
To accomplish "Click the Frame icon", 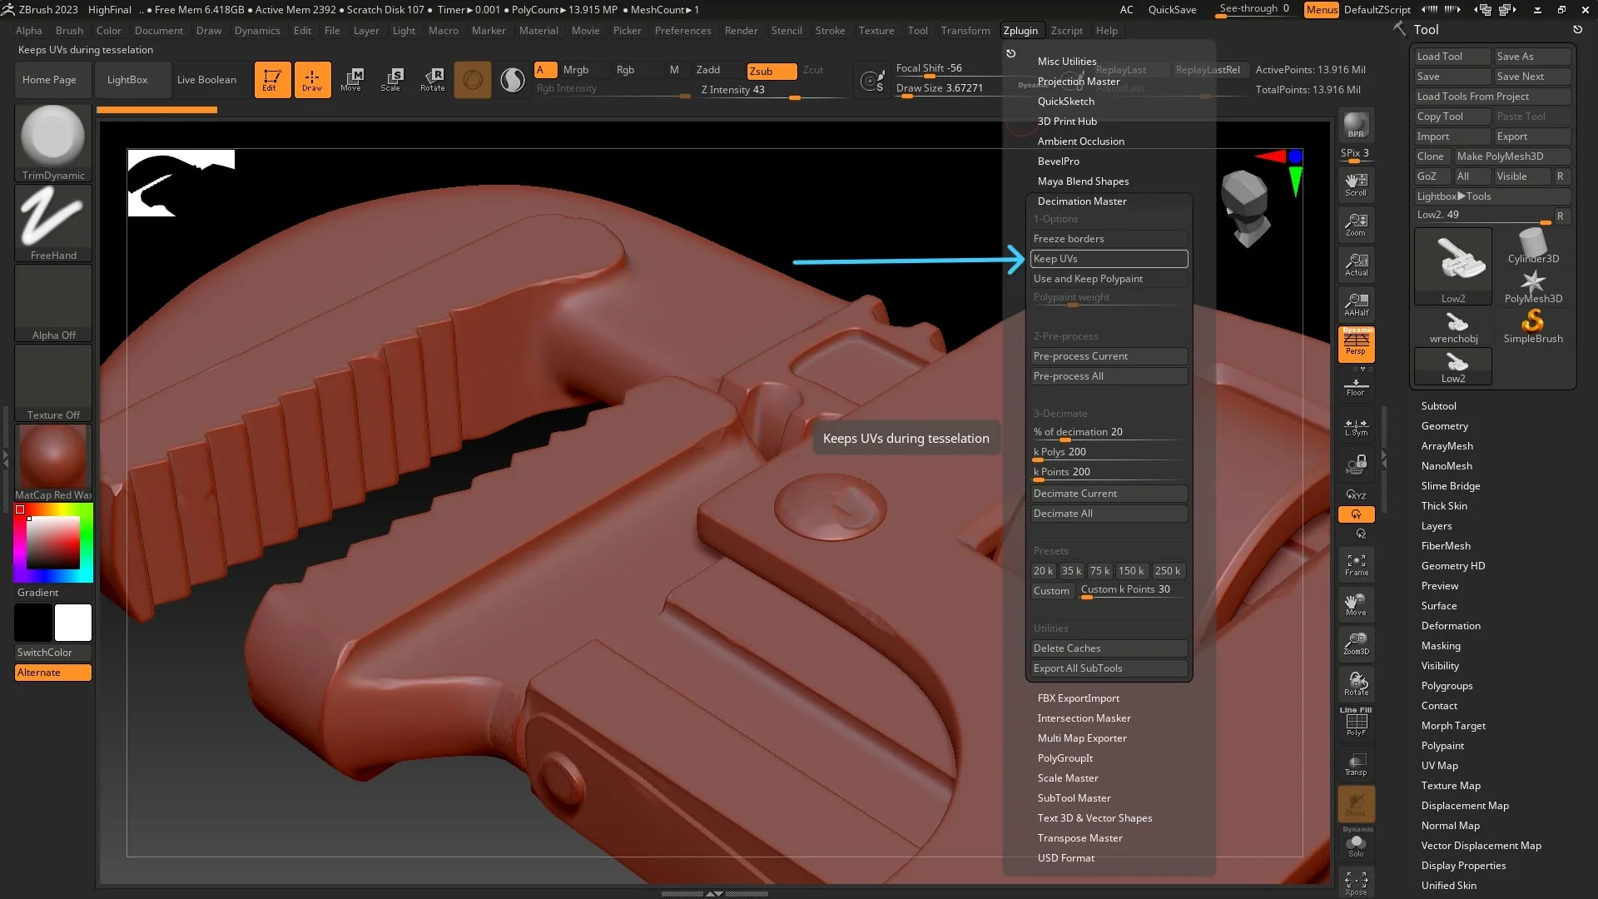I will coord(1356,564).
